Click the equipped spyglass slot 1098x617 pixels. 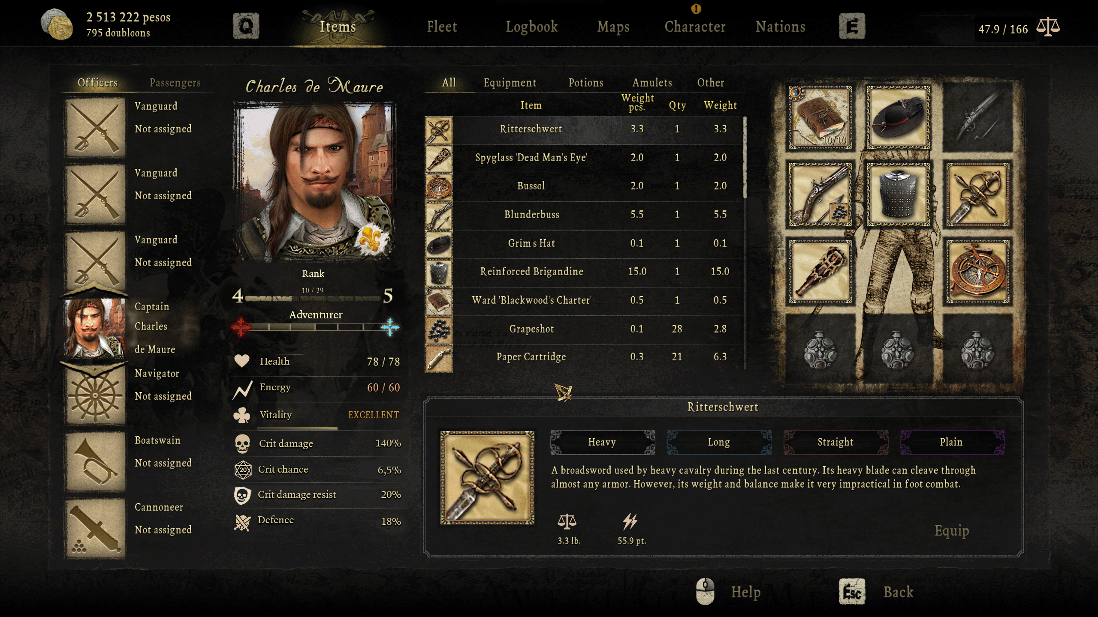tap(820, 272)
